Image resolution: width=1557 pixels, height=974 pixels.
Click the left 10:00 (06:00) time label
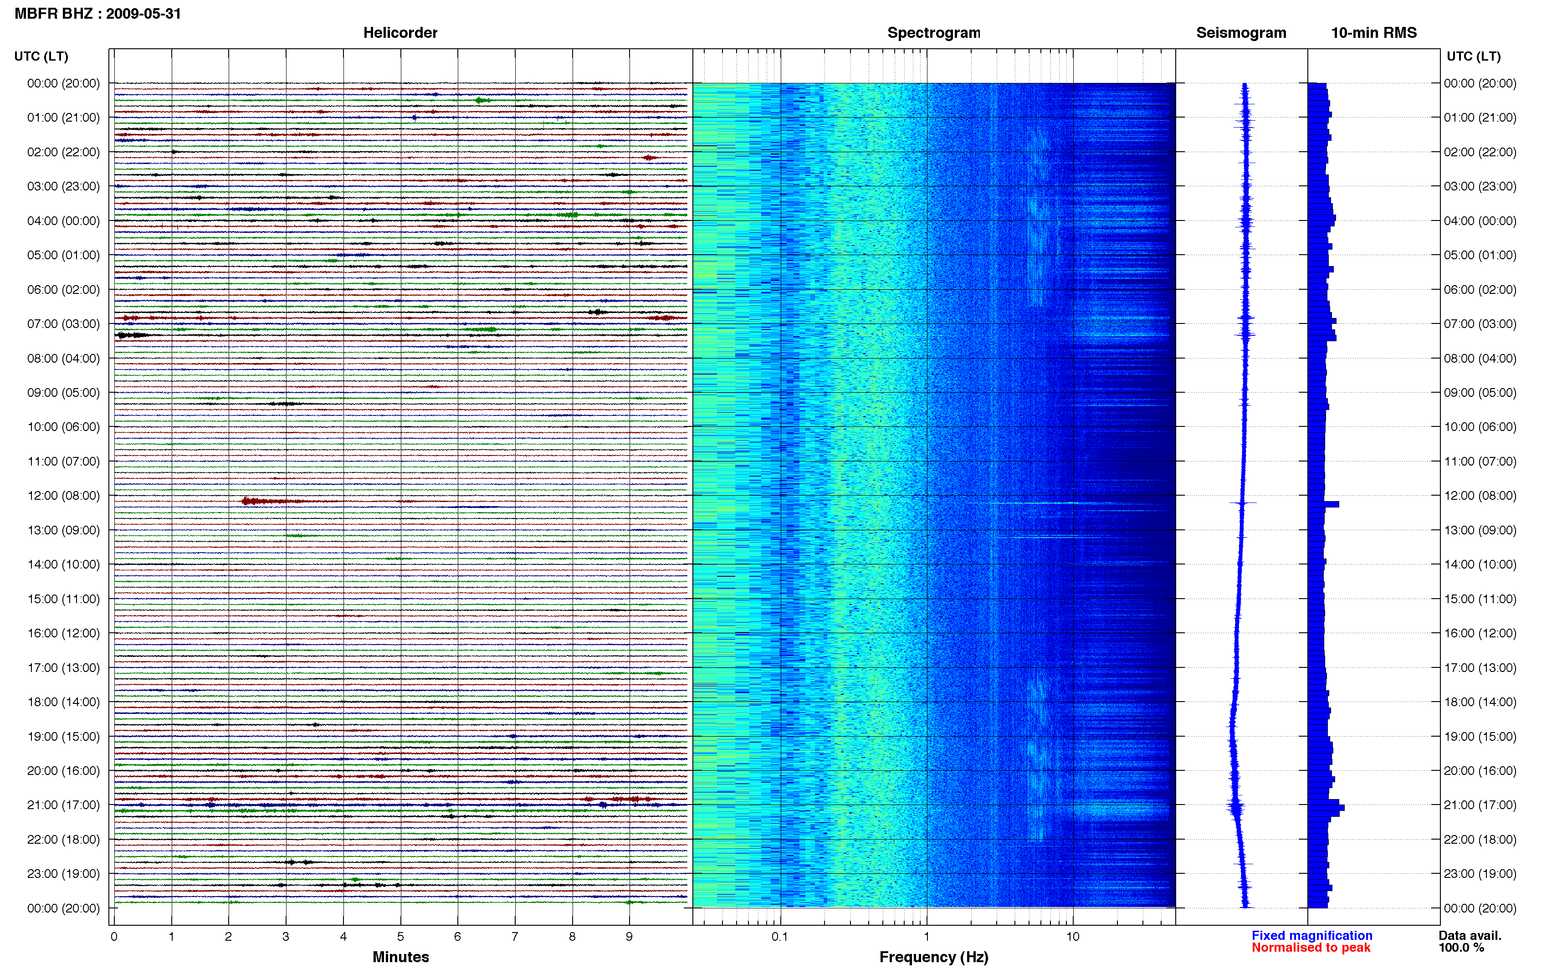[x=63, y=427]
